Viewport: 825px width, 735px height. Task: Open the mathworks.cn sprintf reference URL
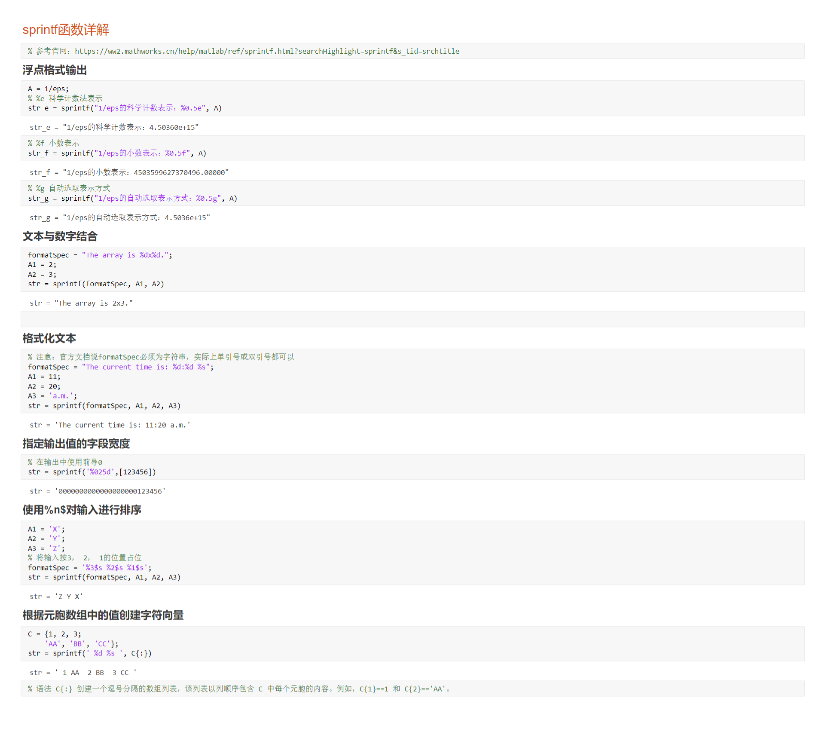point(266,51)
